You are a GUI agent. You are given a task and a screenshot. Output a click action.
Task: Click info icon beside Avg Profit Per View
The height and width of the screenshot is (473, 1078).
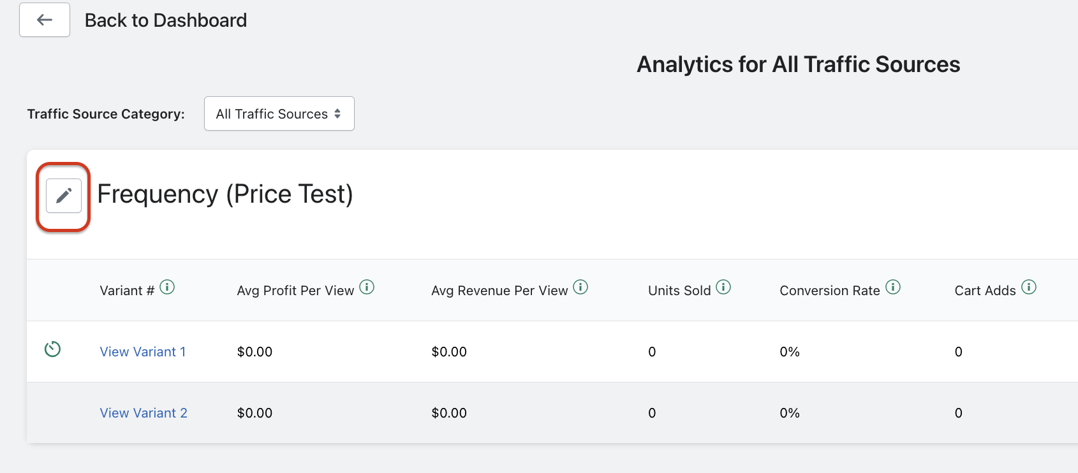367,287
